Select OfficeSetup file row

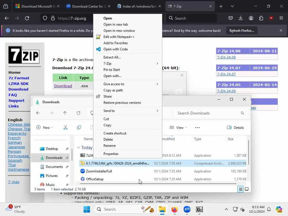[x=163, y=179]
